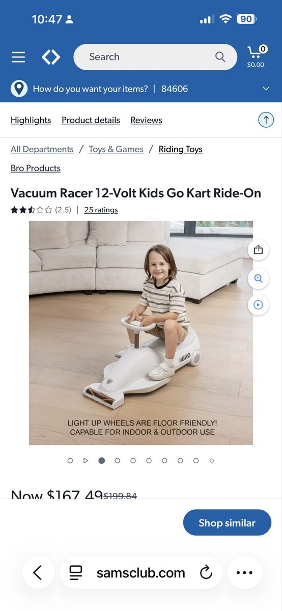The height and width of the screenshot is (611, 282).
Task: Tap the magnifying glass search icon
Action: pyautogui.click(x=220, y=57)
